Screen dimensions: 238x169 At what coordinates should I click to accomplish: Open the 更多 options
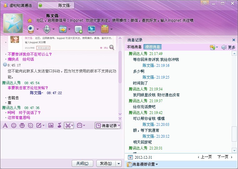232,48
